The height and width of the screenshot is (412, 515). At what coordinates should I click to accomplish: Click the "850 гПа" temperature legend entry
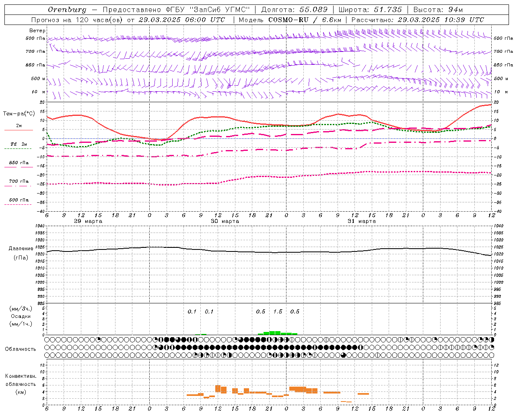click(x=19, y=163)
